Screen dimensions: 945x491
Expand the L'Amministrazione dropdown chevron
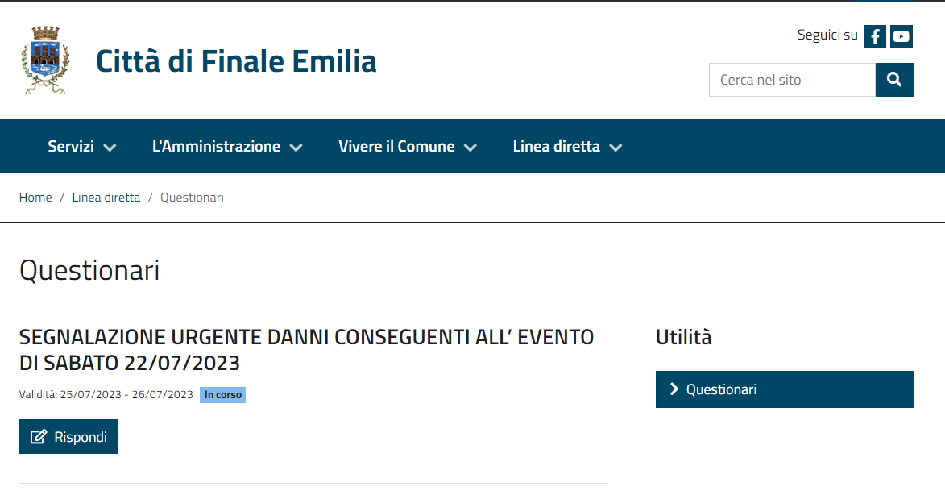(296, 148)
